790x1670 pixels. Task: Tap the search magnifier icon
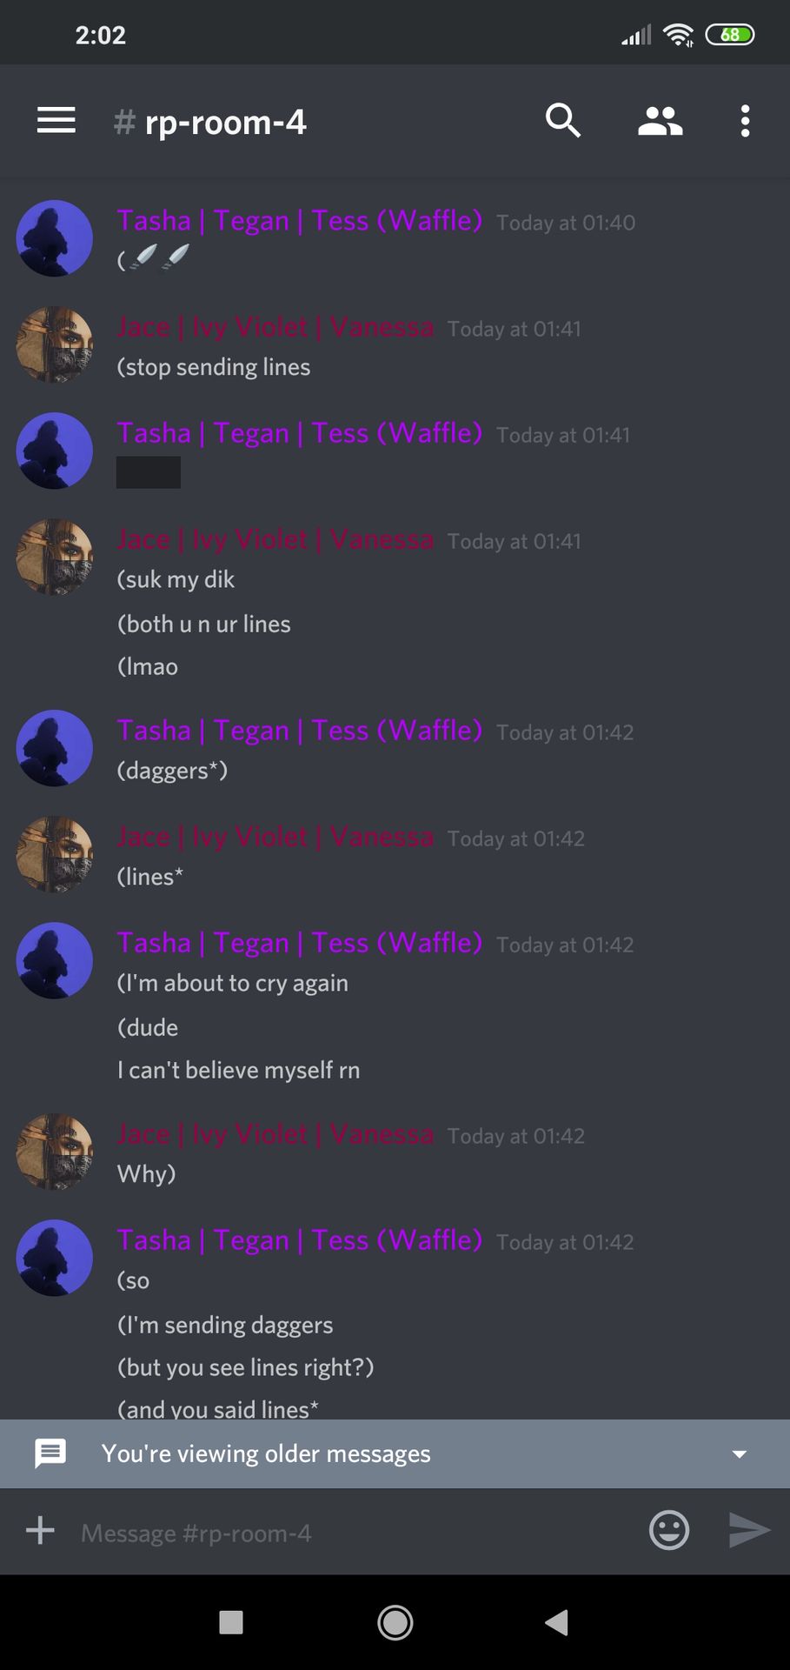[x=563, y=121]
